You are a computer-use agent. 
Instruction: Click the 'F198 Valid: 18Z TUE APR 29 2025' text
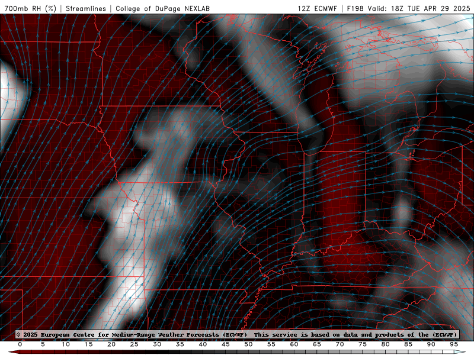pyautogui.click(x=408, y=8)
